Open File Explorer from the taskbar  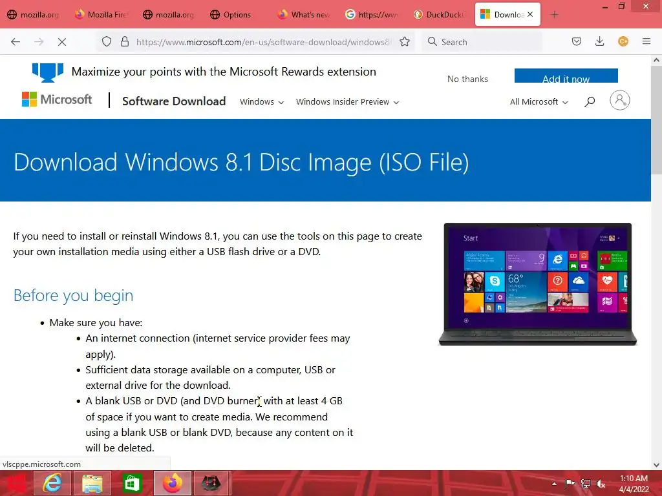point(92,483)
